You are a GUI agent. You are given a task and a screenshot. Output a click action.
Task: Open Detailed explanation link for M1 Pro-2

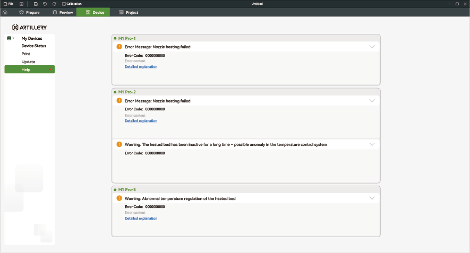point(141,121)
